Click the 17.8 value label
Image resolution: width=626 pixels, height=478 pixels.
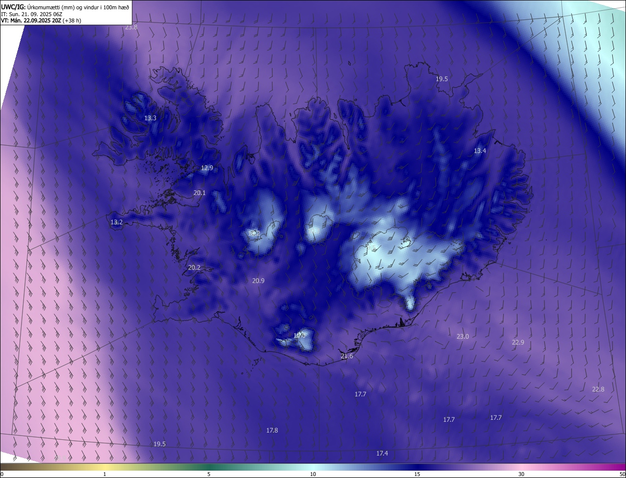[272, 431]
